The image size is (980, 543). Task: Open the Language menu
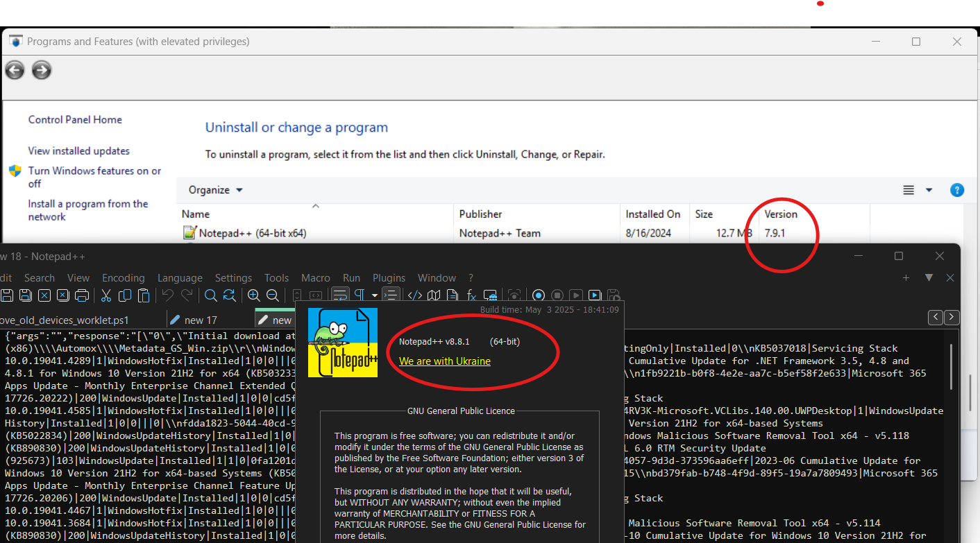180,277
